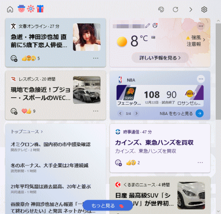Open weather card more options
The width and height of the screenshot is (221, 214).
tap(201, 26)
